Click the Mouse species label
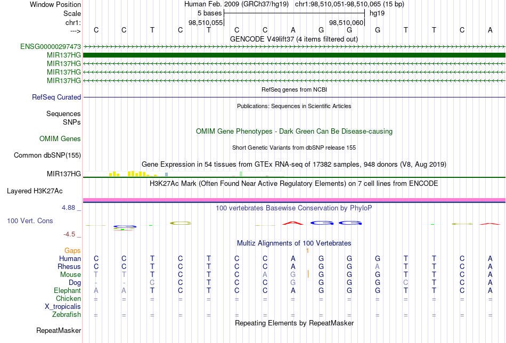The image size is (506, 343). [x=70, y=275]
